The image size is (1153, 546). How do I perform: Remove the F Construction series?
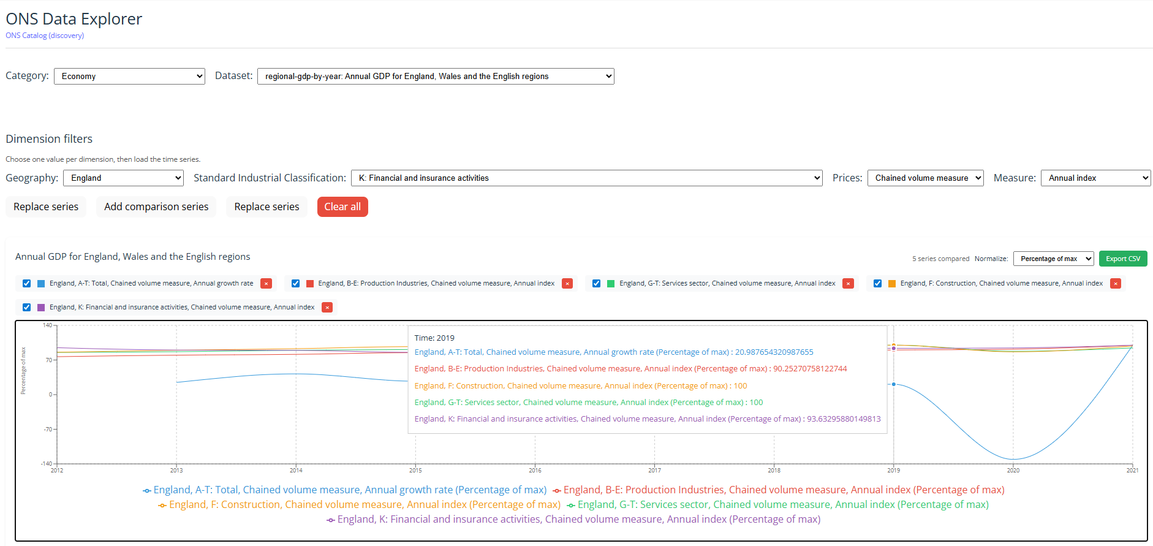click(1116, 284)
